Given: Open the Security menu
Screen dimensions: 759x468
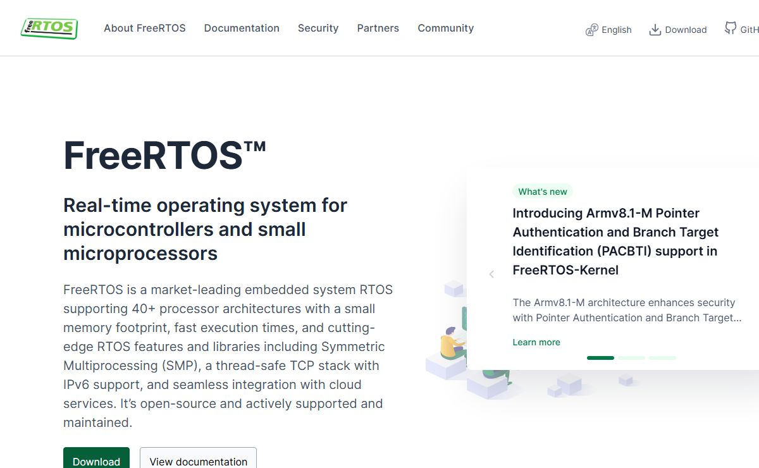Looking at the screenshot, I should 318,28.
